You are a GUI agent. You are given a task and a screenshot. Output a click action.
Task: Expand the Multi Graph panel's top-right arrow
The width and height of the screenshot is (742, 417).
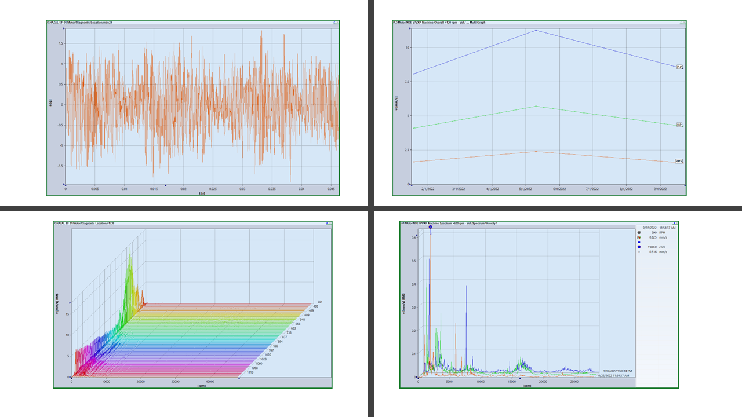682,23
